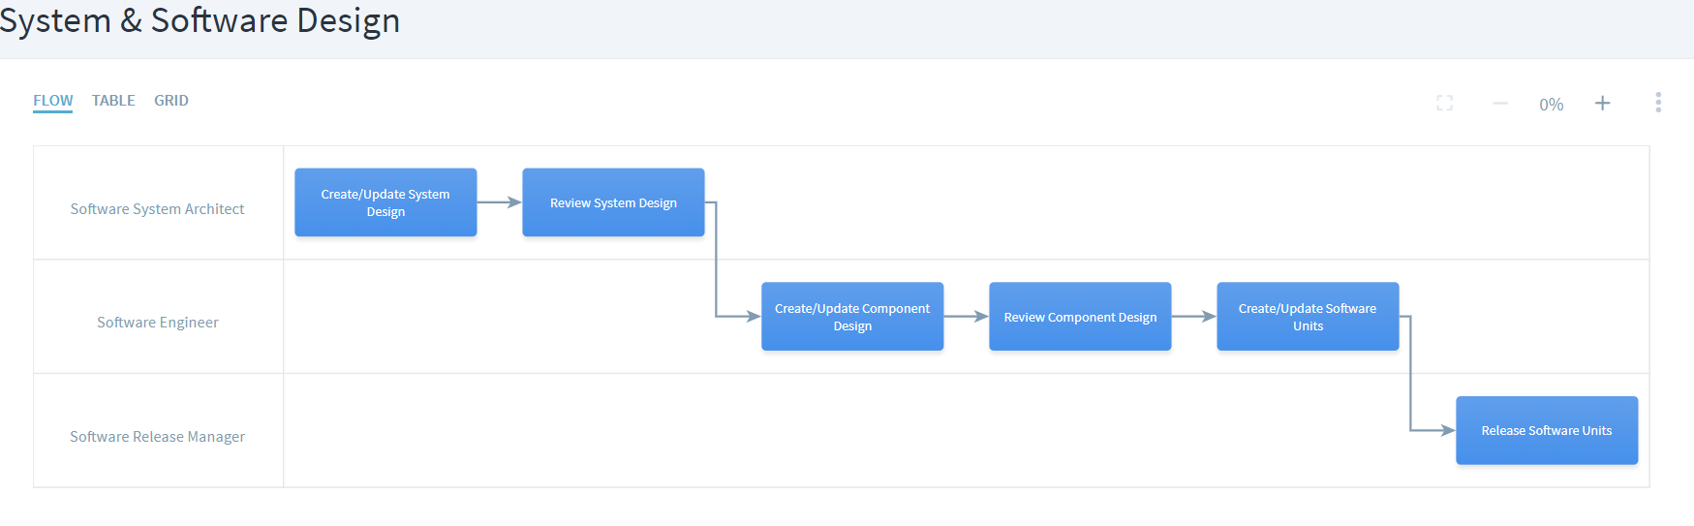Screen dimensions: 1694x526
Task: Open the Review System Design step
Action: point(613,202)
